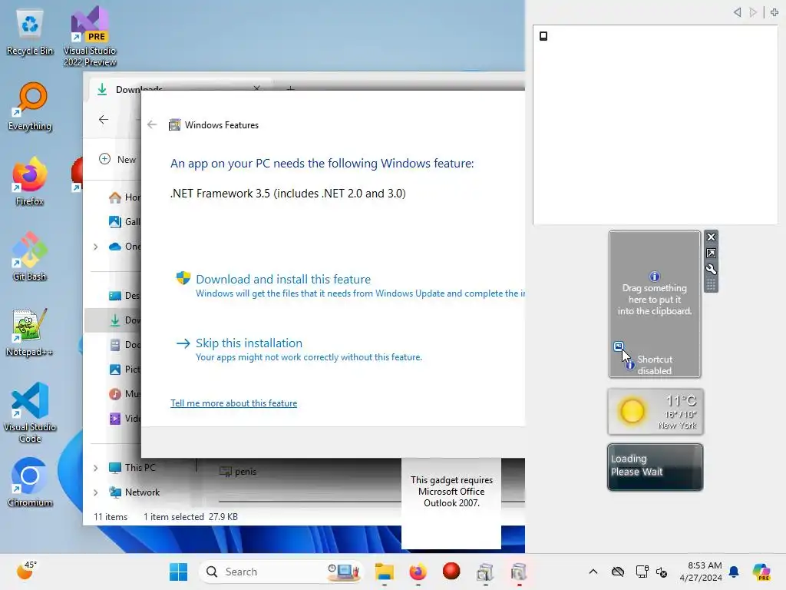Go to previous gadget page arrow
Viewport: 786px width, 590px height.
coord(737,12)
